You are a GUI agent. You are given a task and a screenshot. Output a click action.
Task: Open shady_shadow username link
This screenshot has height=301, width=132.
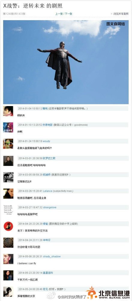[x=52, y=256]
